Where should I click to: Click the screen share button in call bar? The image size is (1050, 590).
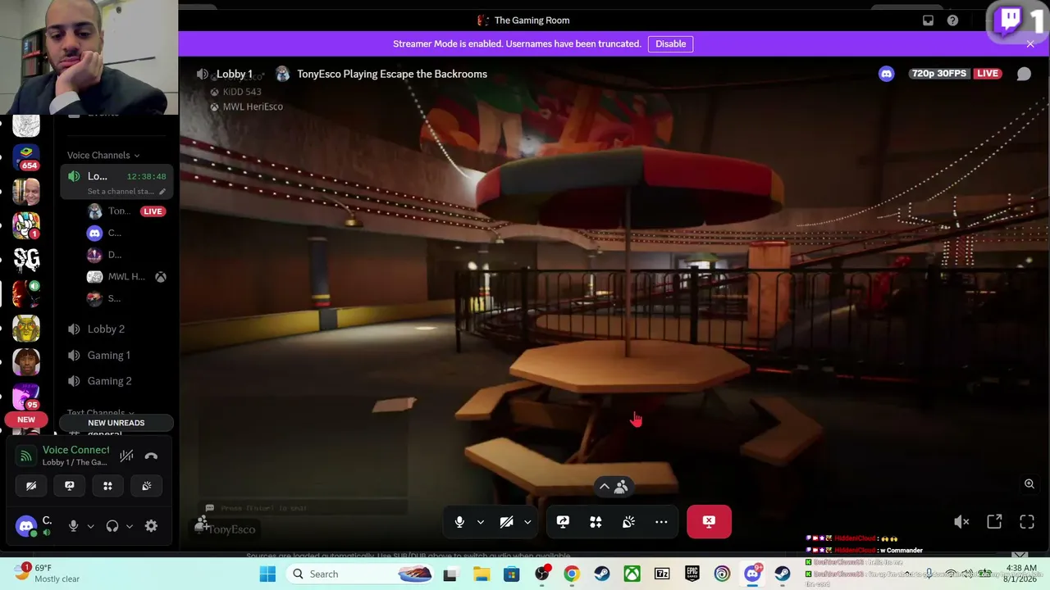[x=563, y=522]
